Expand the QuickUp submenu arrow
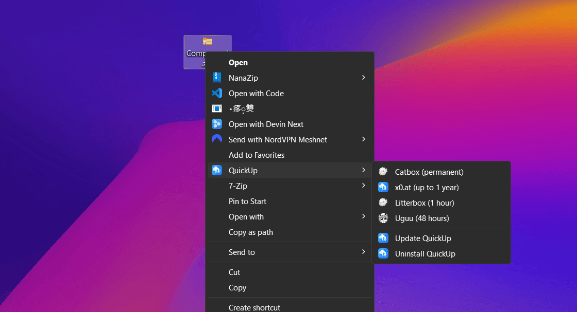The image size is (577, 312). click(363, 170)
